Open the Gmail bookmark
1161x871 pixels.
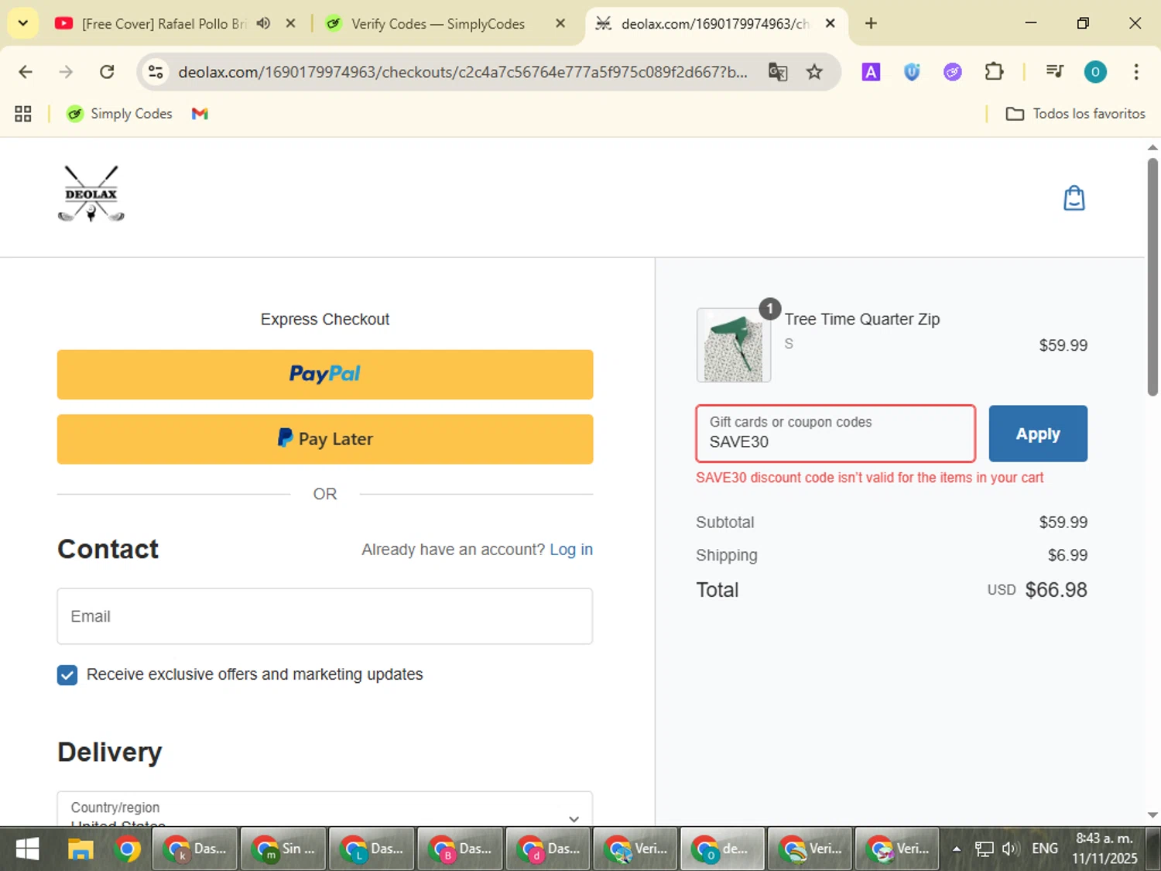pos(200,114)
